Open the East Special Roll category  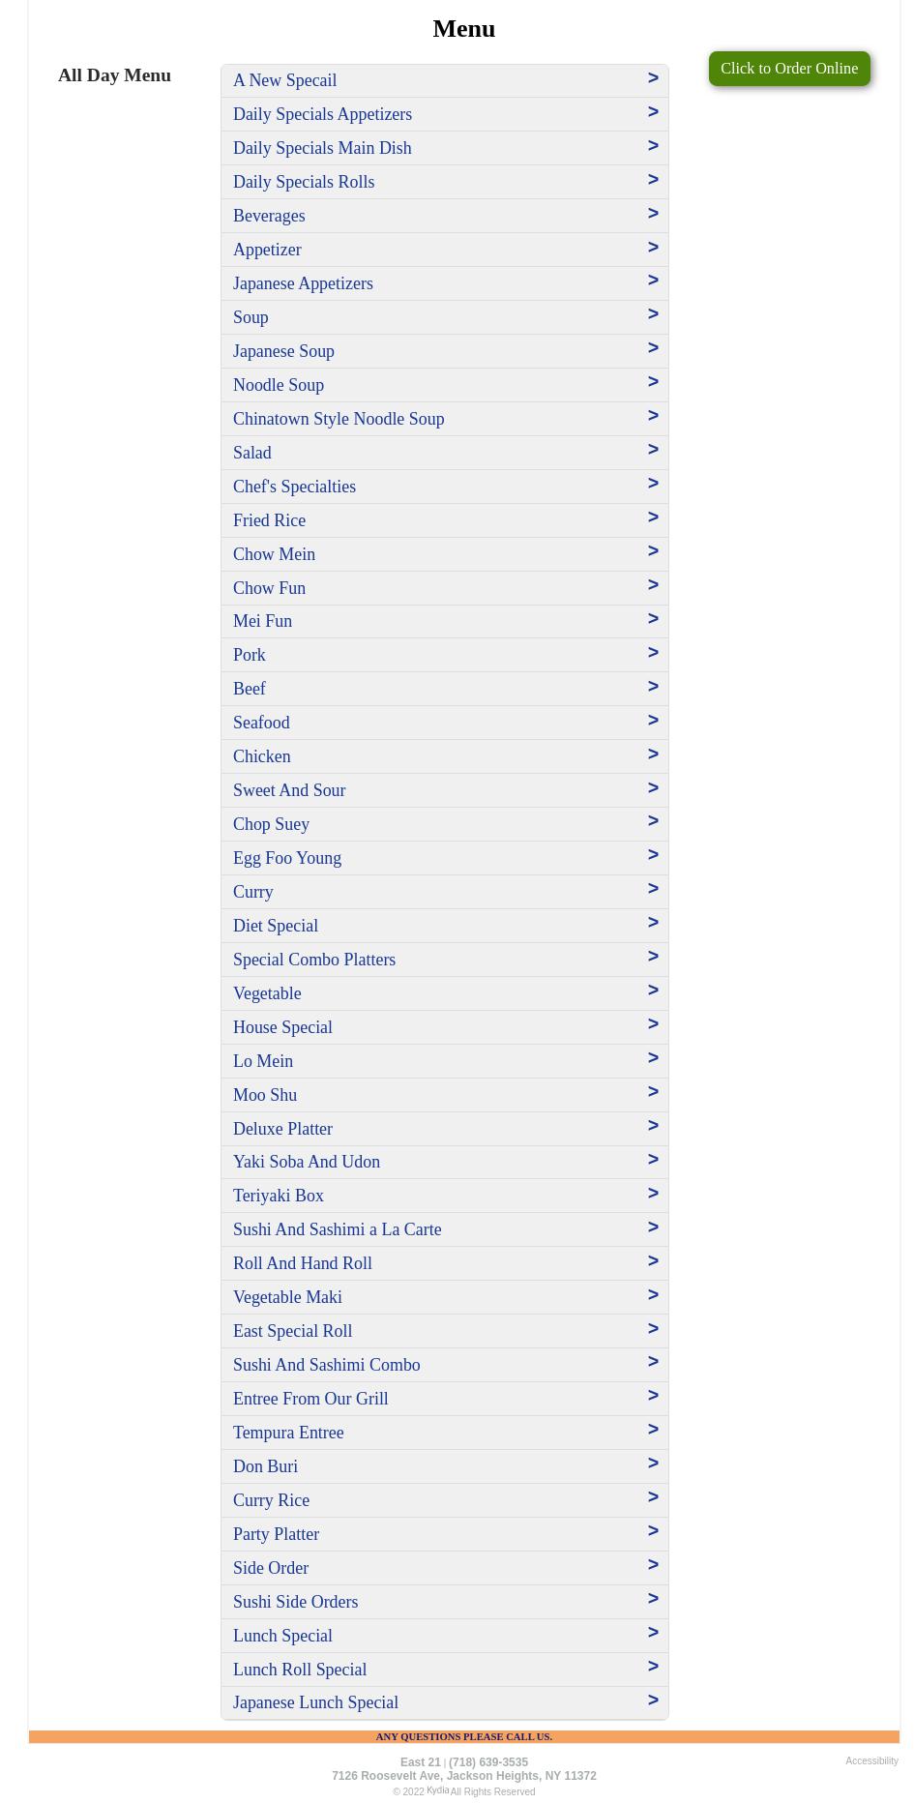(x=292, y=1331)
